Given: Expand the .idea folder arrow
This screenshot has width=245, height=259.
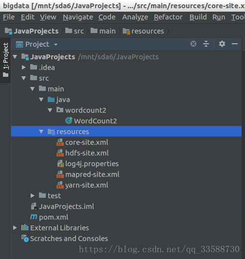Looking at the screenshot, I should [24, 67].
